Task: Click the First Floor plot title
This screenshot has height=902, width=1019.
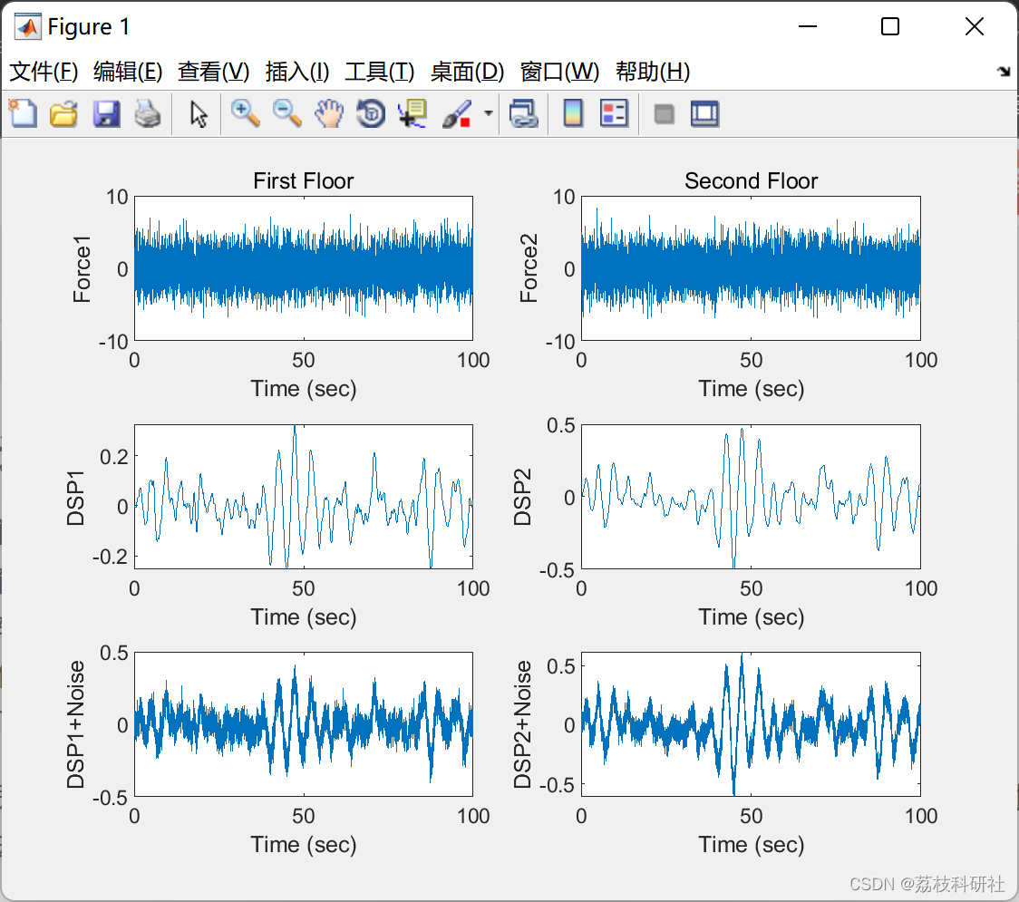Action: [x=304, y=180]
